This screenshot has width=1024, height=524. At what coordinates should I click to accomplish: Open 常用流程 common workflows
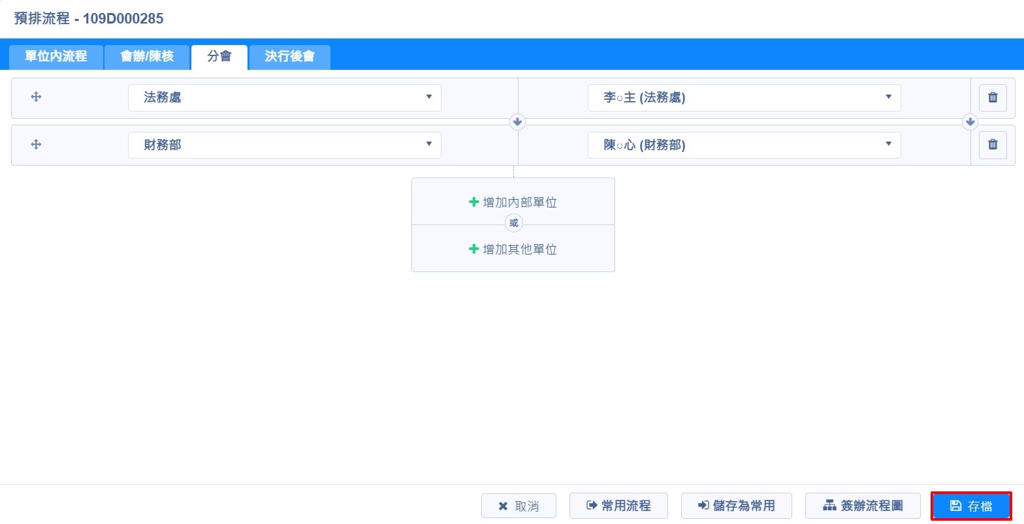coord(618,506)
